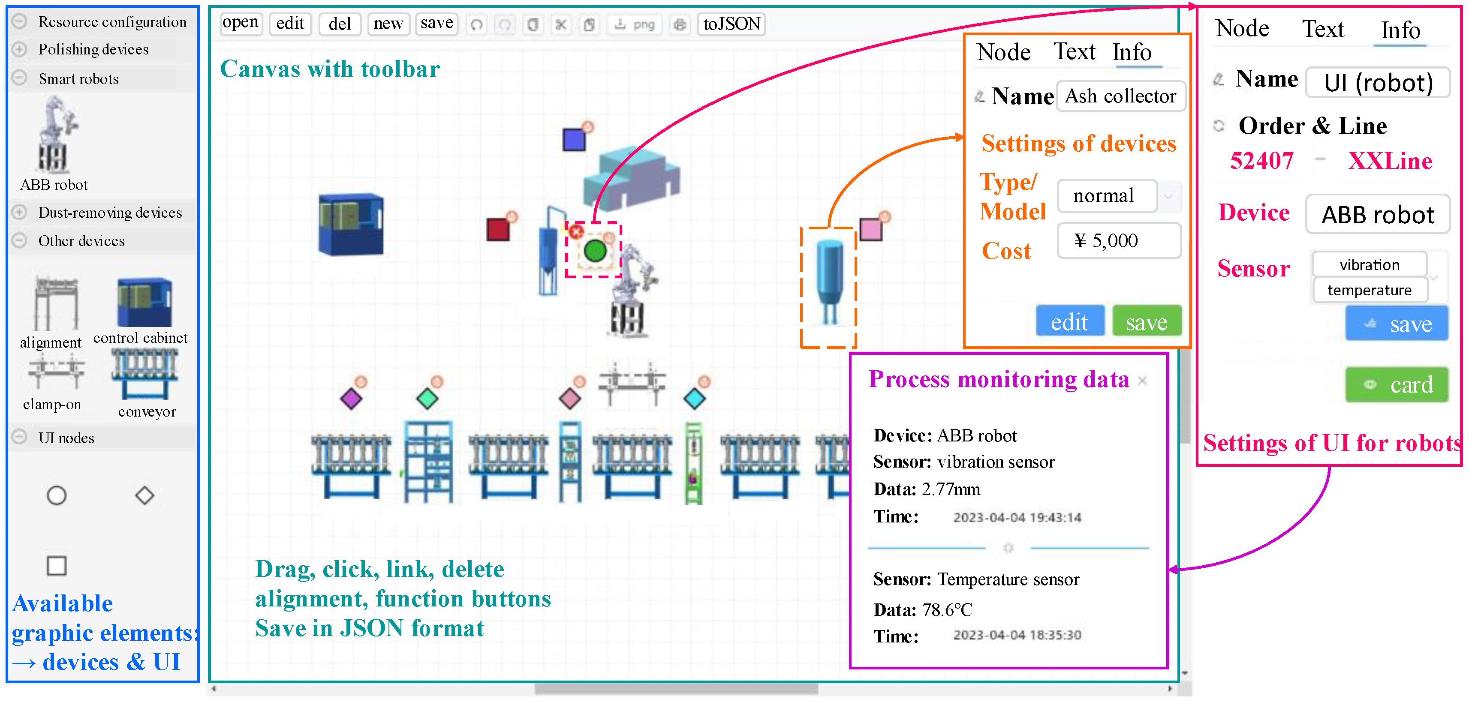Click the copy icon in toolbar
The width and height of the screenshot is (1469, 705).
click(x=533, y=24)
